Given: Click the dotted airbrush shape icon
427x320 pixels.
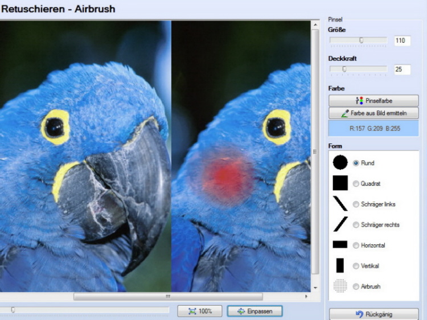Looking at the screenshot, I should [340, 286].
